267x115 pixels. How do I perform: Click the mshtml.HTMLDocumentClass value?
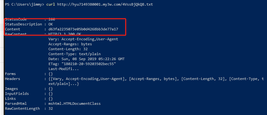75,104
